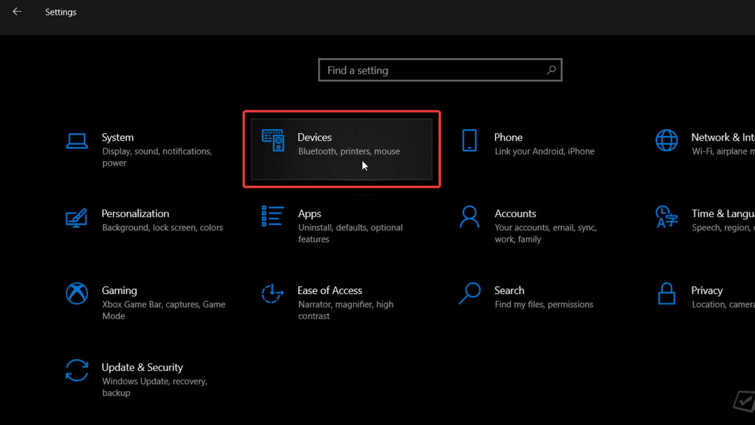This screenshot has width=755, height=425.
Task: Click the Phone icon
Action: click(469, 140)
